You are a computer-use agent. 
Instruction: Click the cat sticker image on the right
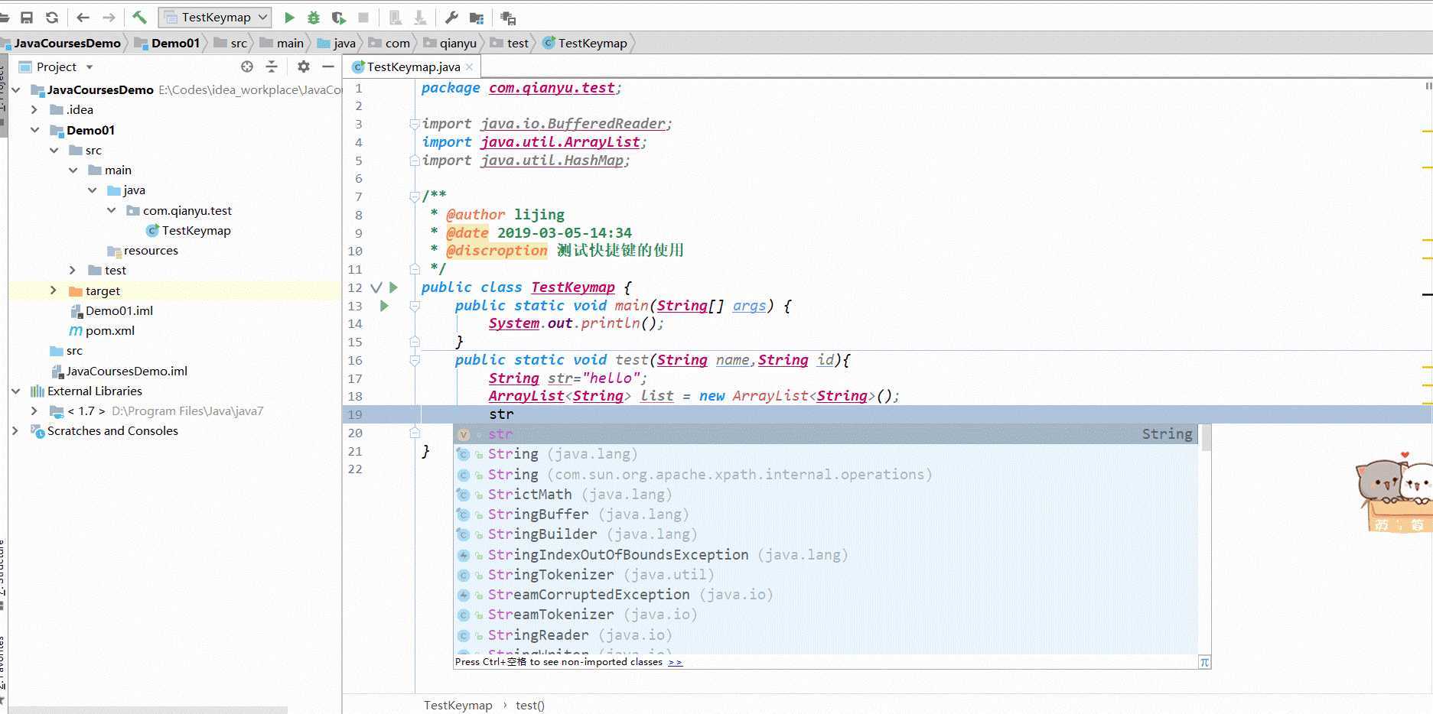click(1394, 492)
